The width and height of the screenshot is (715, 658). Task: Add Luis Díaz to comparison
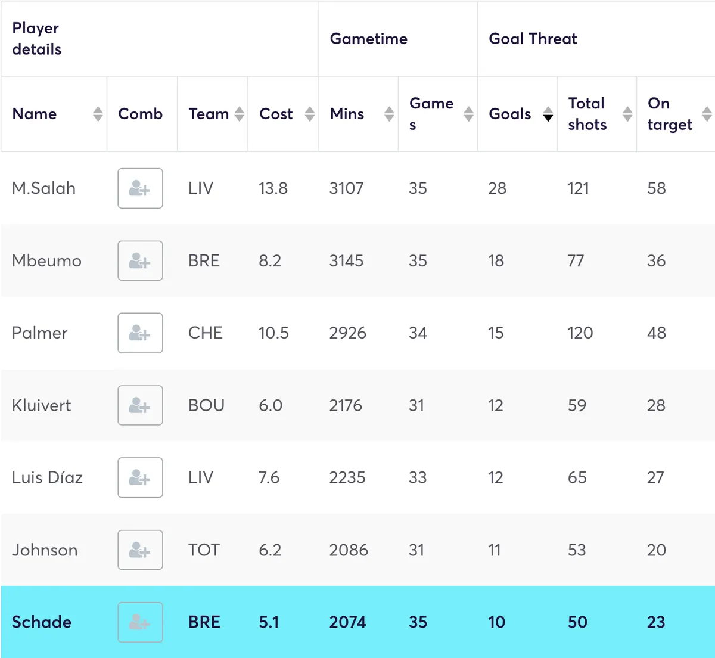pyautogui.click(x=140, y=477)
